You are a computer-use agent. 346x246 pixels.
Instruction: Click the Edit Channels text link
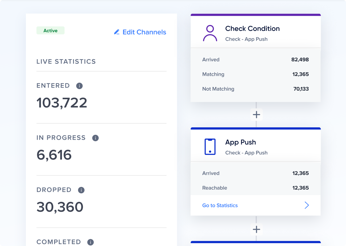(144, 32)
